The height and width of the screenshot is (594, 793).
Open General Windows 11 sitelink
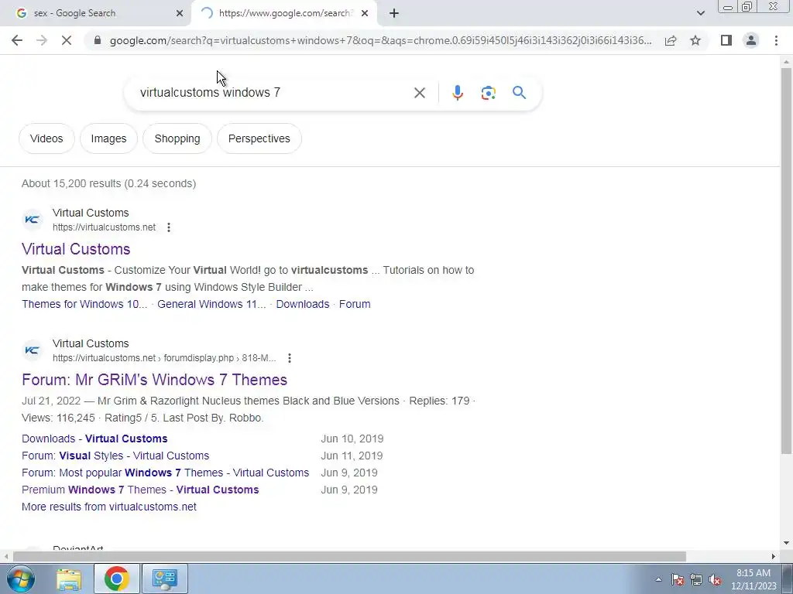click(211, 304)
